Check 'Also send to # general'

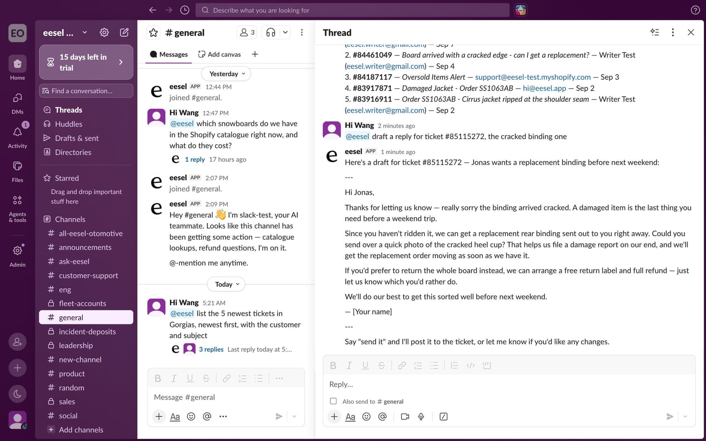click(x=333, y=401)
